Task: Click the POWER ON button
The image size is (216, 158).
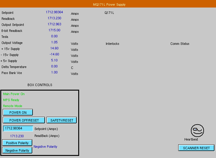Action: [18, 113]
